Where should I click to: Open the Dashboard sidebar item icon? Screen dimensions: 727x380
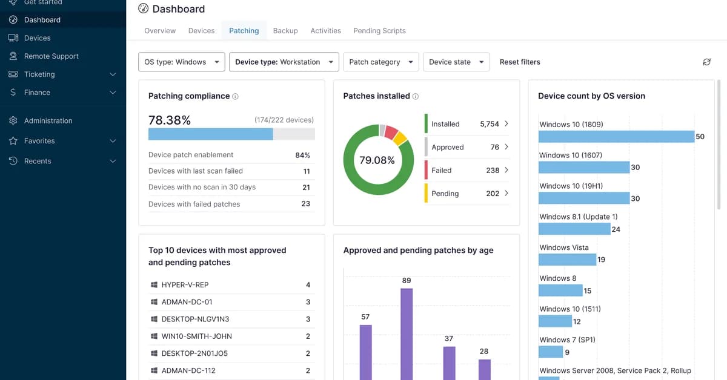13,20
